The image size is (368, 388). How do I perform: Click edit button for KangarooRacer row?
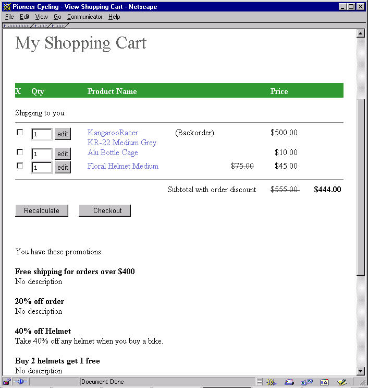[x=63, y=134]
